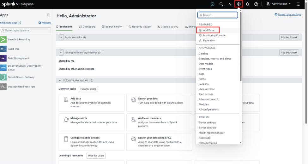Select Advanced search menu item
The width and height of the screenshot is (308, 164).
pos(208,99)
